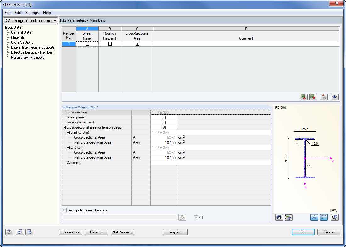Go to previous input window icon
Viewport: 346px width, 247px height.
(20, 232)
